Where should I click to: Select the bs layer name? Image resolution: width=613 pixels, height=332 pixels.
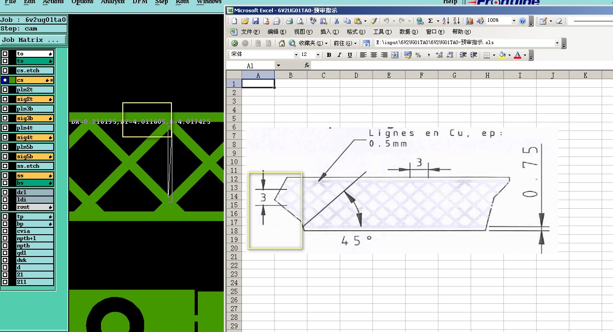click(x=35, y=183)
